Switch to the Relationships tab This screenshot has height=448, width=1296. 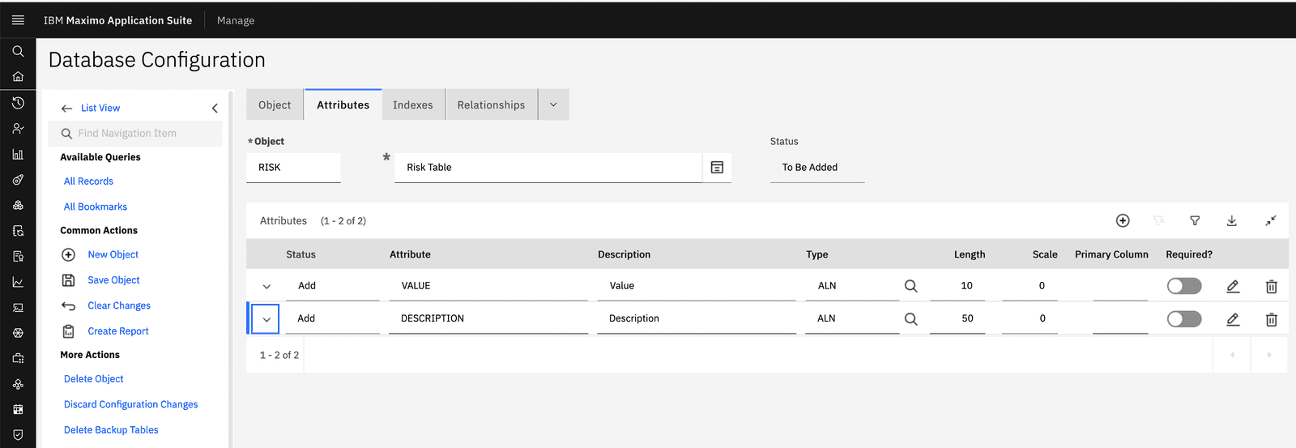(x=491, y=105)
